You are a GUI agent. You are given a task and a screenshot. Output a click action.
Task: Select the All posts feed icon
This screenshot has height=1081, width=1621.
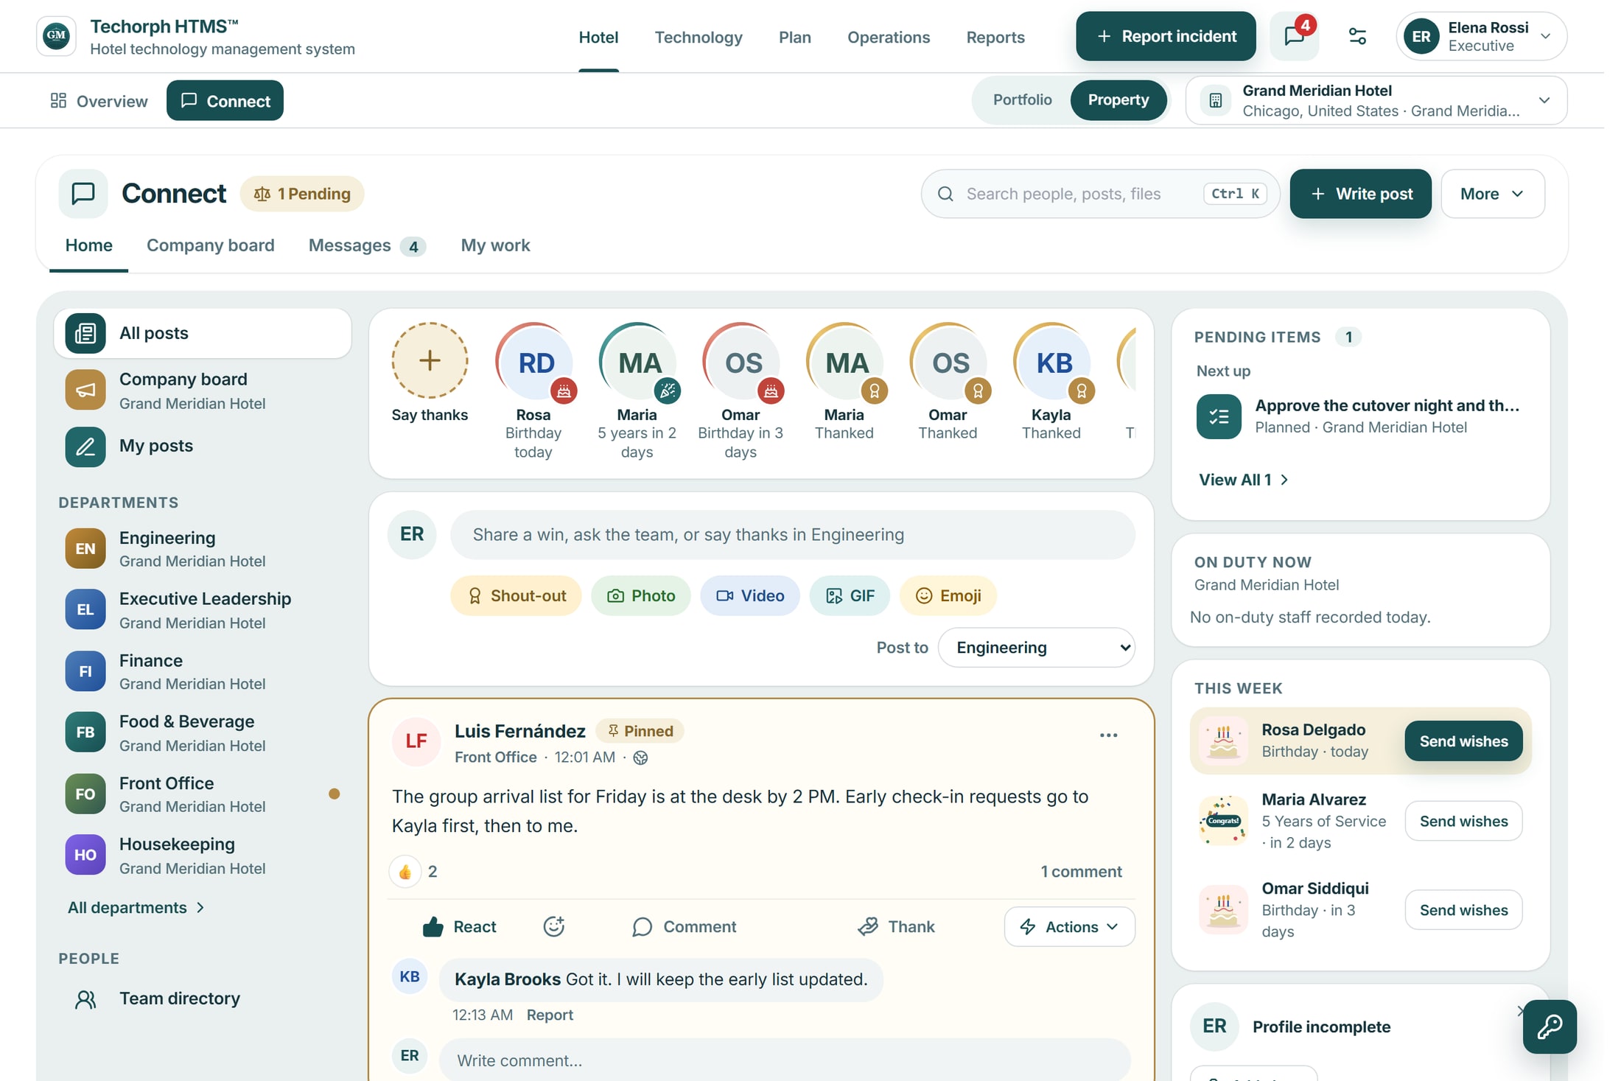point(85,333)
